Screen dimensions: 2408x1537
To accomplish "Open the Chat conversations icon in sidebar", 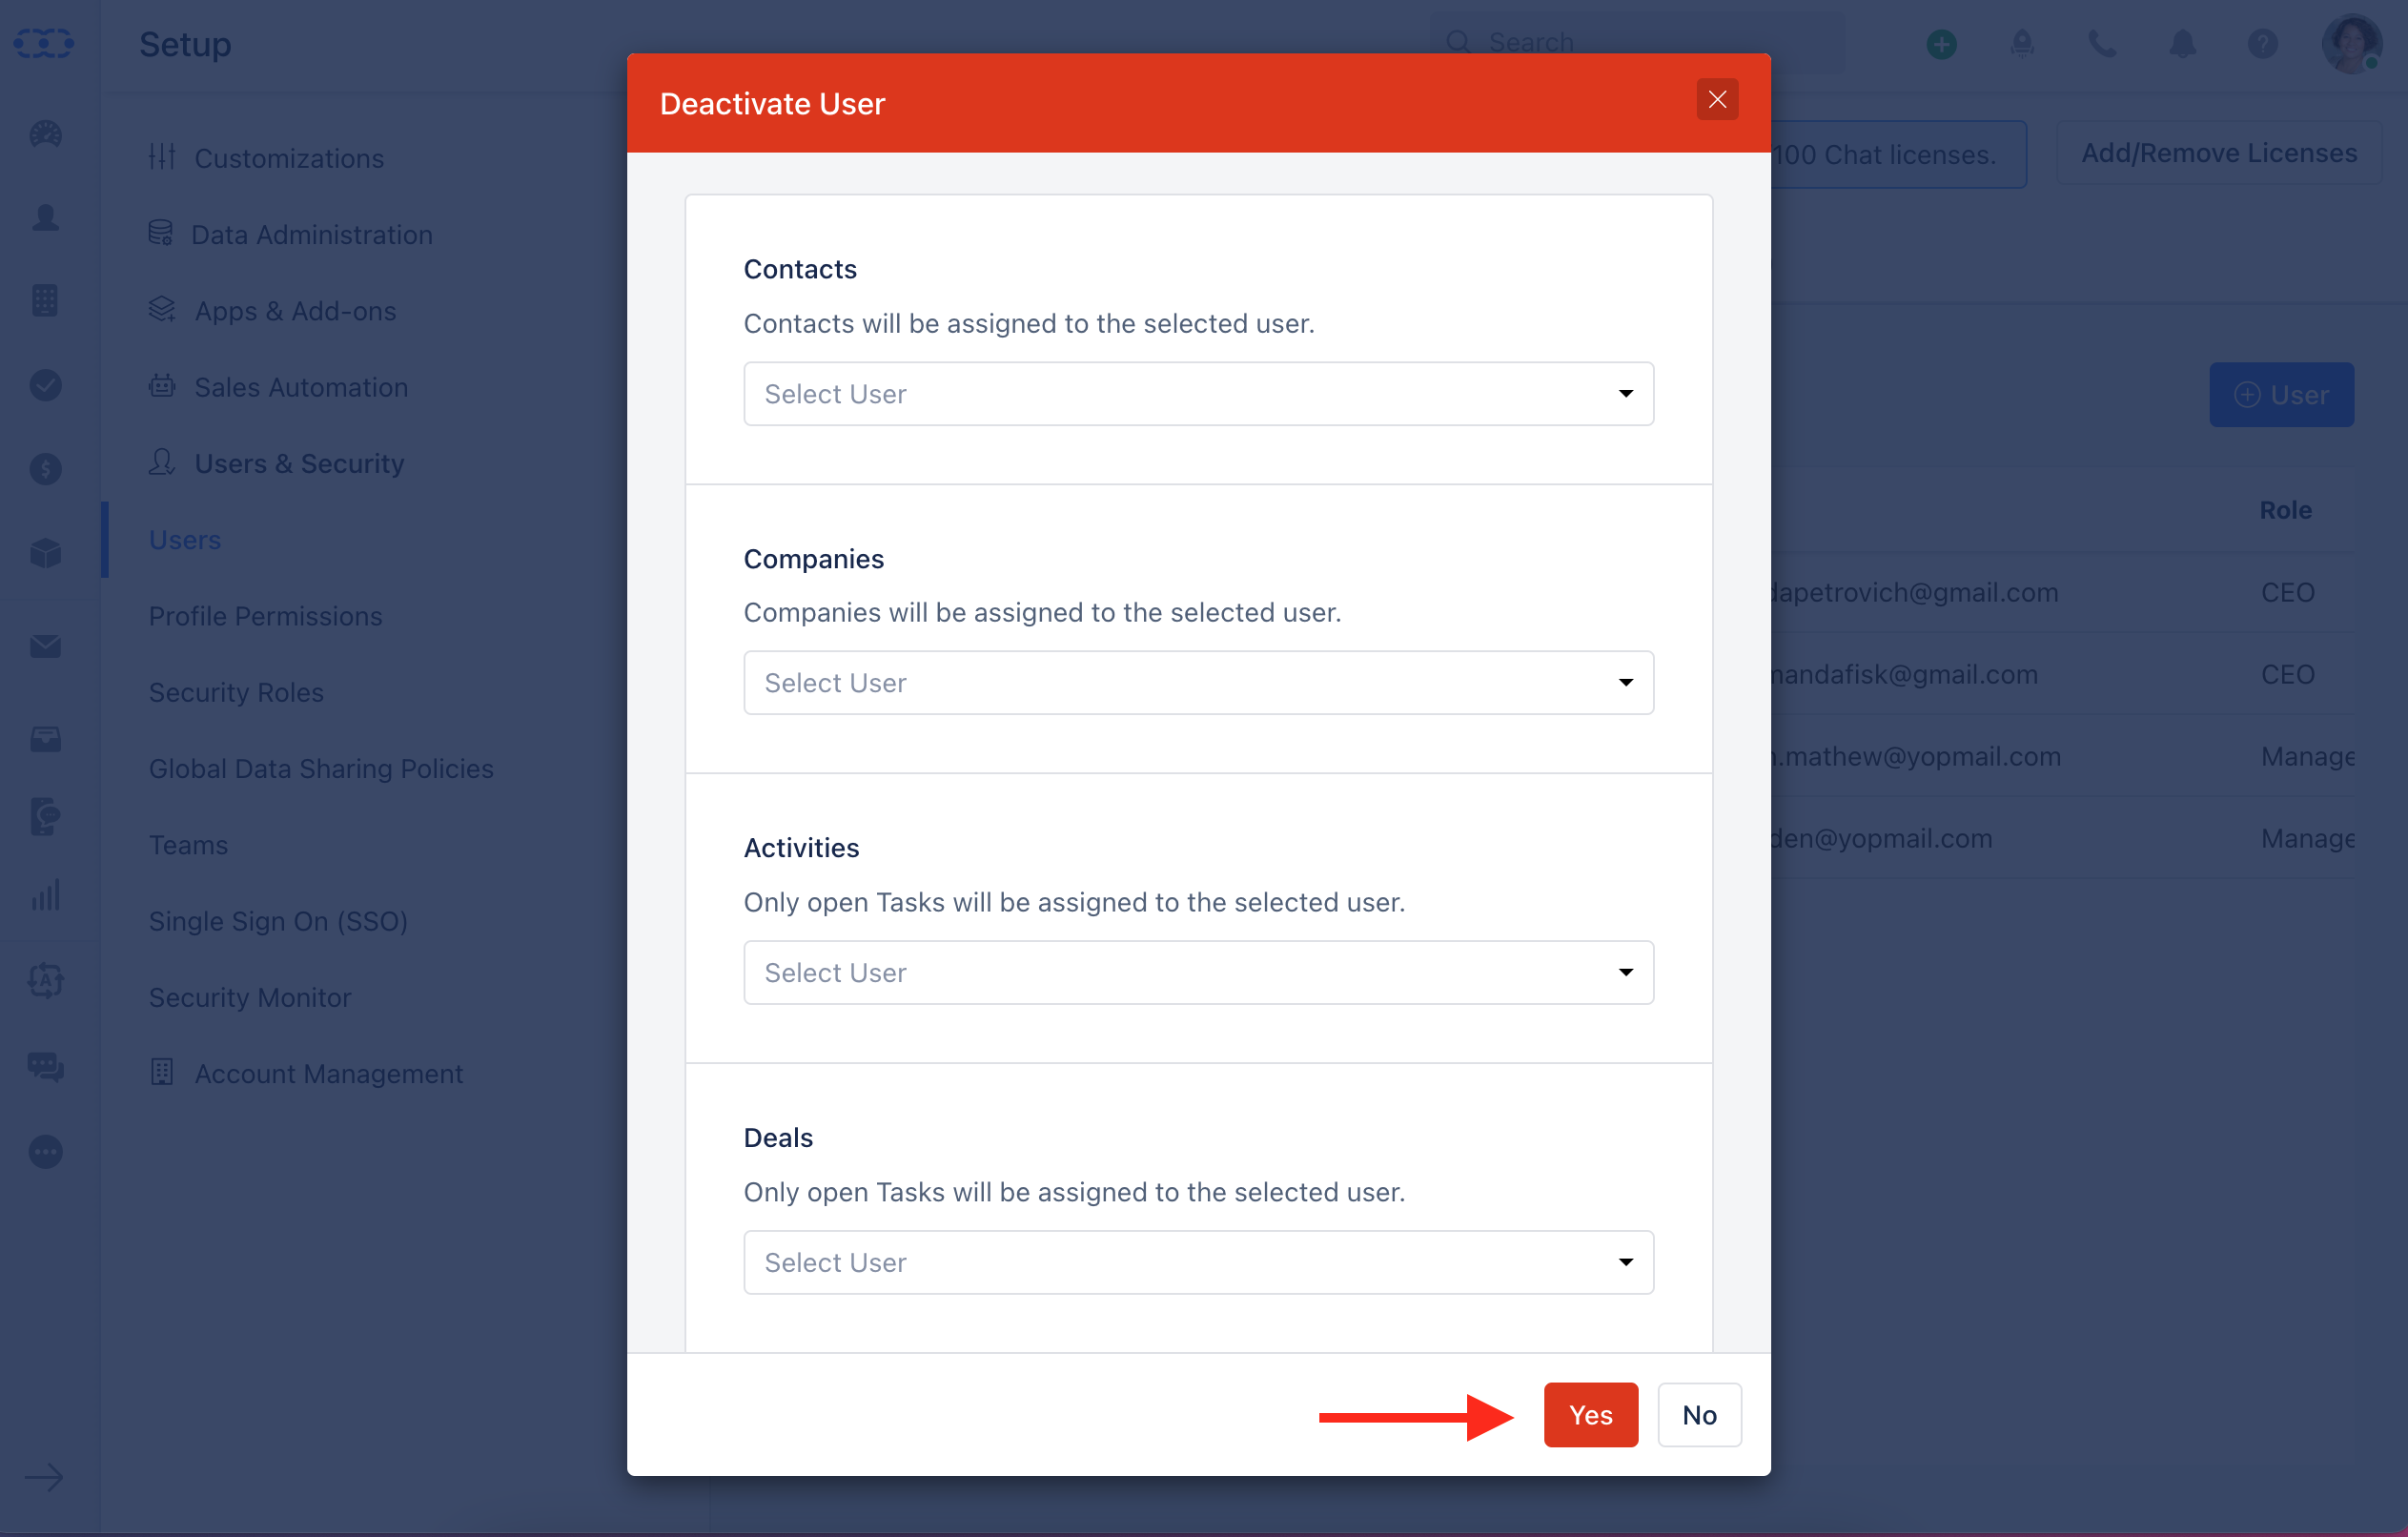I will pyautogui.click(x=44, y=1067).
